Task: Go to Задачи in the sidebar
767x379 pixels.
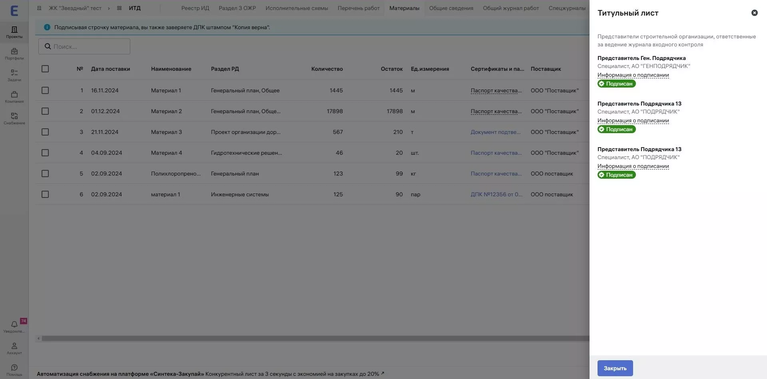Action: click(x=14, y=75)
